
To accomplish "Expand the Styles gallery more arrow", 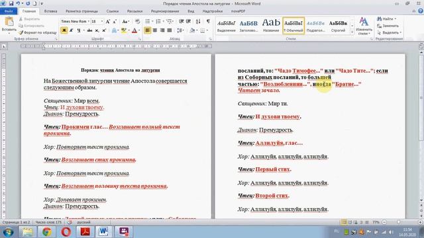I will click(x=352, y=32).
